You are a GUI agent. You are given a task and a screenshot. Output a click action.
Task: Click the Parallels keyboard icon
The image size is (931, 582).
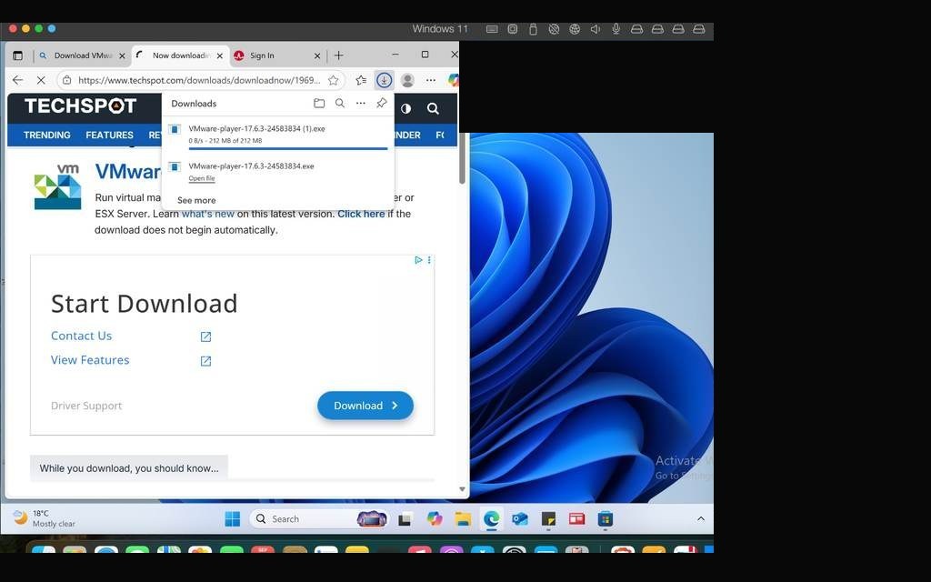coord(492,28)
